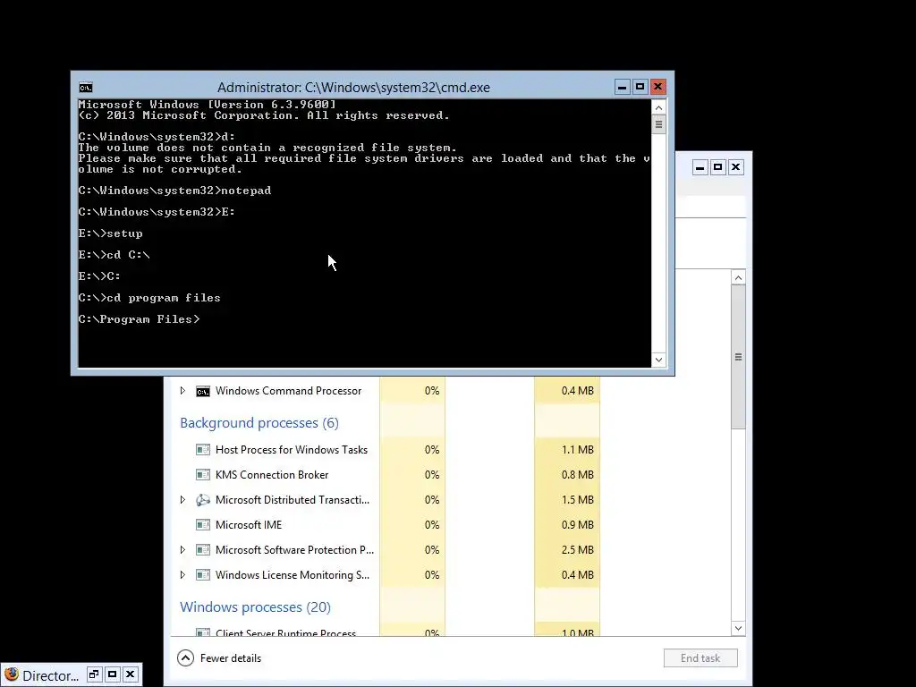The width and height of the screenshot is (916, 687).
Task: Click the cmd.exe scrollbar down arrow
Action: 659,360
